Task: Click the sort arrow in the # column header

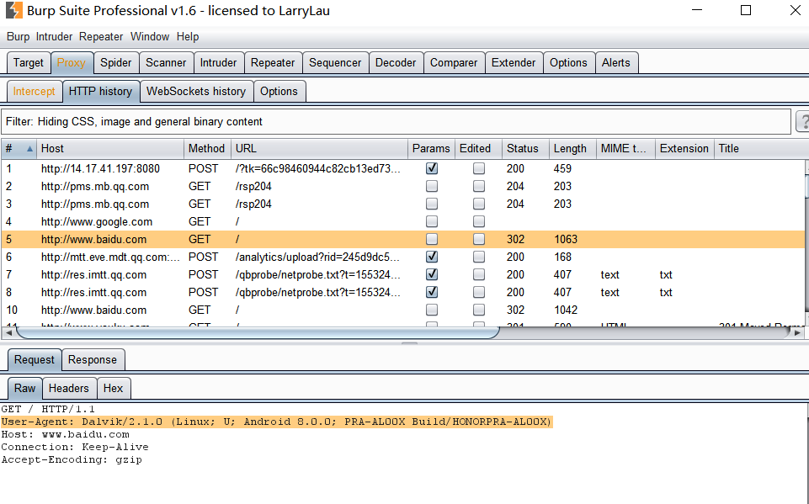Action: tap(29, 149)
